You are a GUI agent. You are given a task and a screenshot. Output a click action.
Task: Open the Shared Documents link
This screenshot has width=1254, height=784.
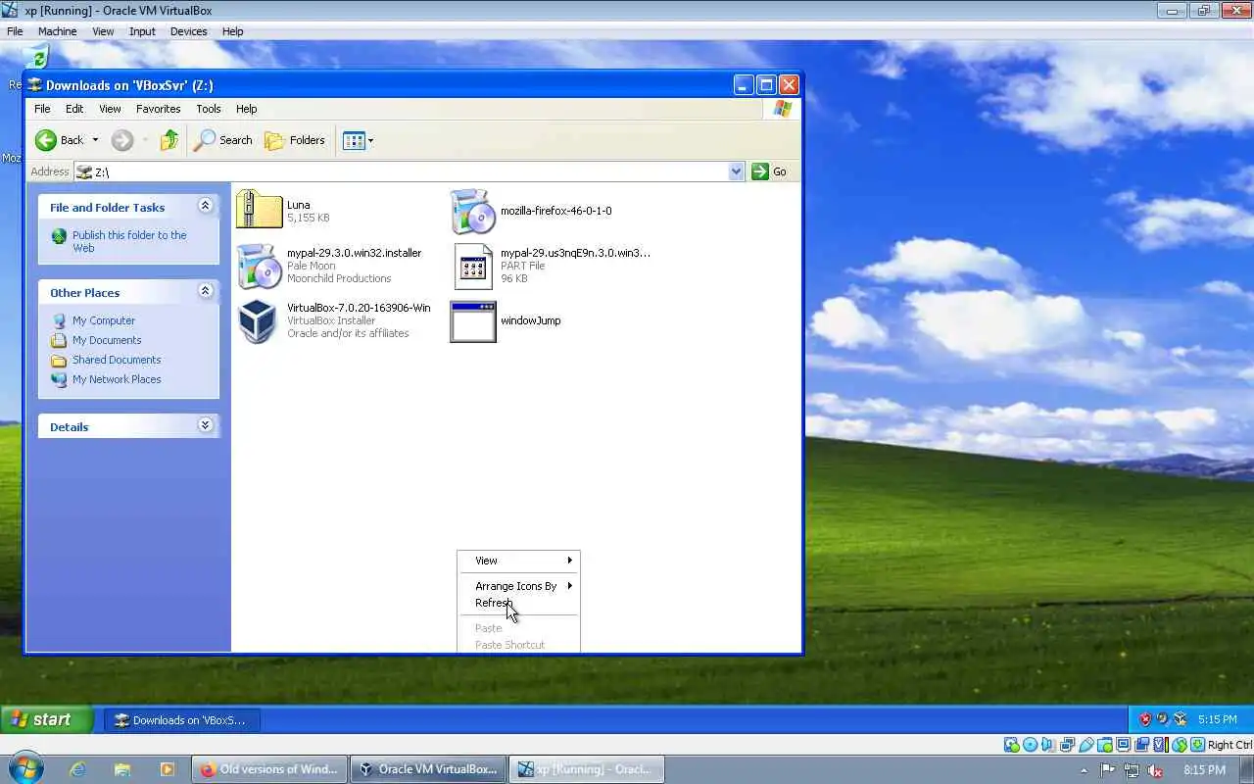pos(117,360)
